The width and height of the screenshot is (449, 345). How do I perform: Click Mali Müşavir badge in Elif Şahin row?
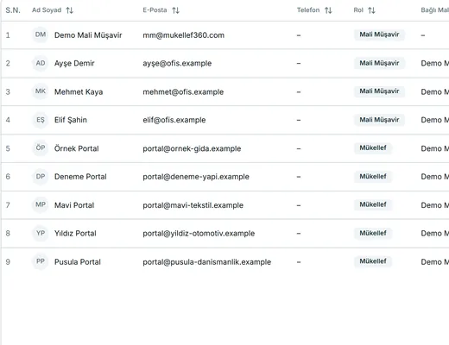pos(379,120)
